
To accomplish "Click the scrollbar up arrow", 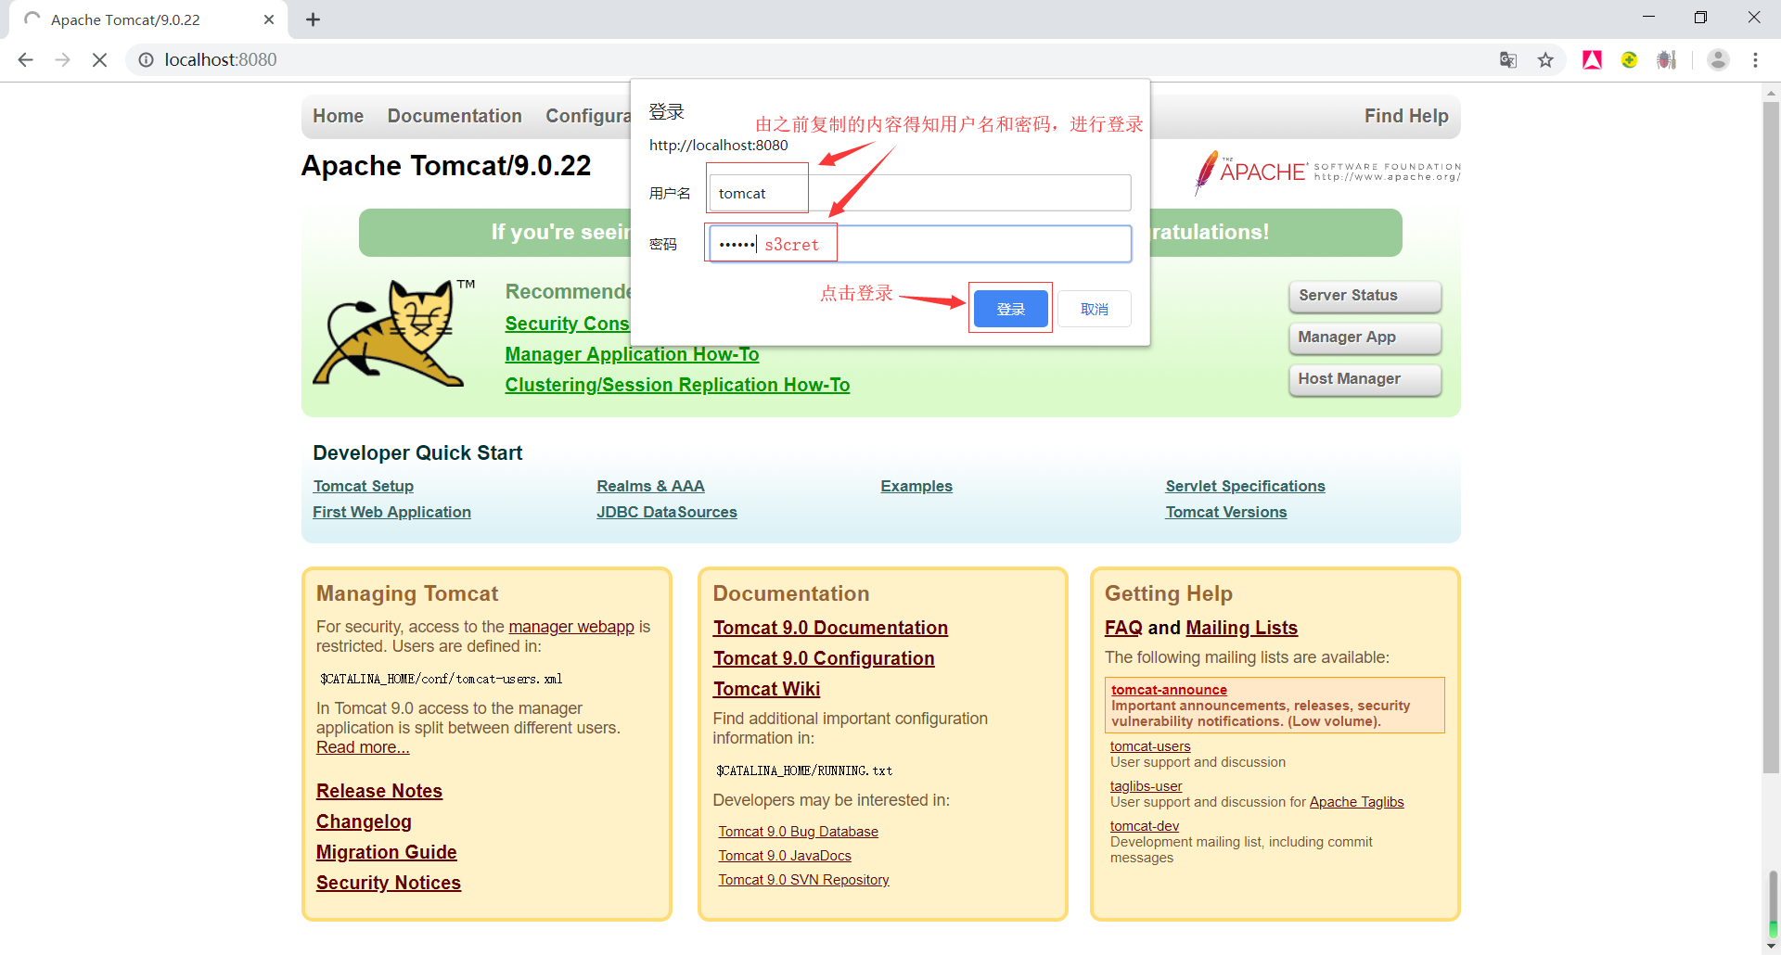I will click(x=1772, y=93).
